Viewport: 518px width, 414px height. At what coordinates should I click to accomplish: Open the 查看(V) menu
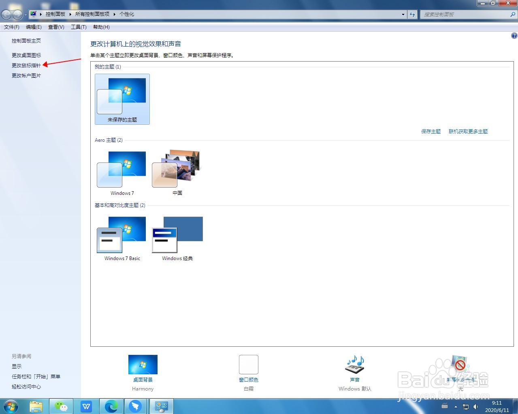[x=56, y=27]
